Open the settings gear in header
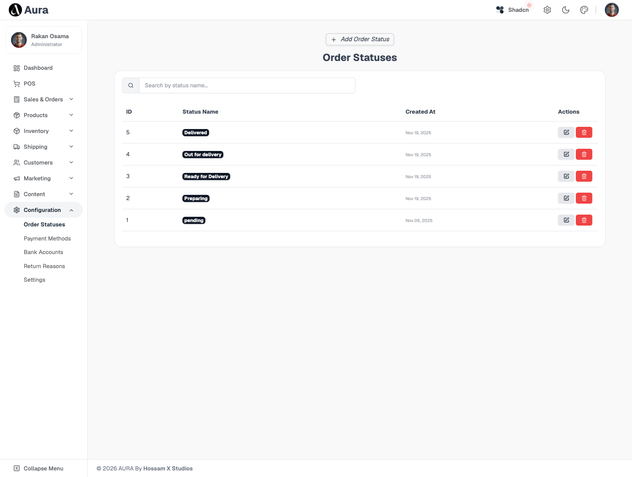This screenshot has height=477, width=632. [x=547, y=10]
